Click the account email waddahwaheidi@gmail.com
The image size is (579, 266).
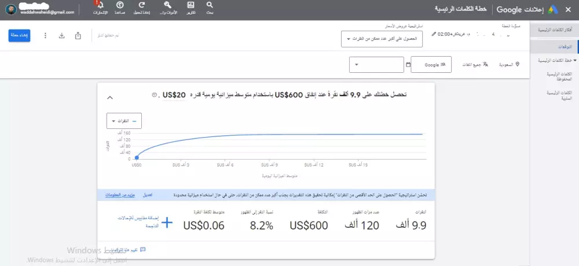pyautogui.click(x=47, y=12)
